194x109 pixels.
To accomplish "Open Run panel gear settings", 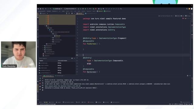I will point(188,76).
